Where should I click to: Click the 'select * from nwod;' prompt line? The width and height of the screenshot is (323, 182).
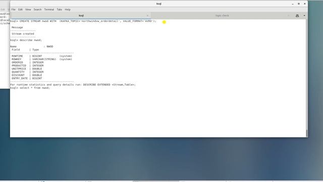click(30, 88)
